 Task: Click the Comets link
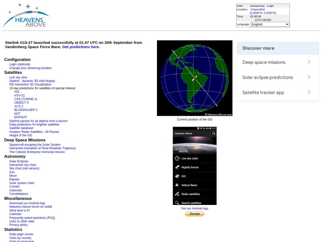(14, 186)
